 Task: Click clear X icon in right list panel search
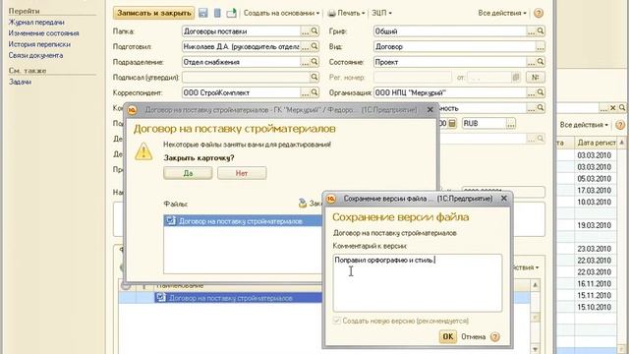tap(613, 108)
